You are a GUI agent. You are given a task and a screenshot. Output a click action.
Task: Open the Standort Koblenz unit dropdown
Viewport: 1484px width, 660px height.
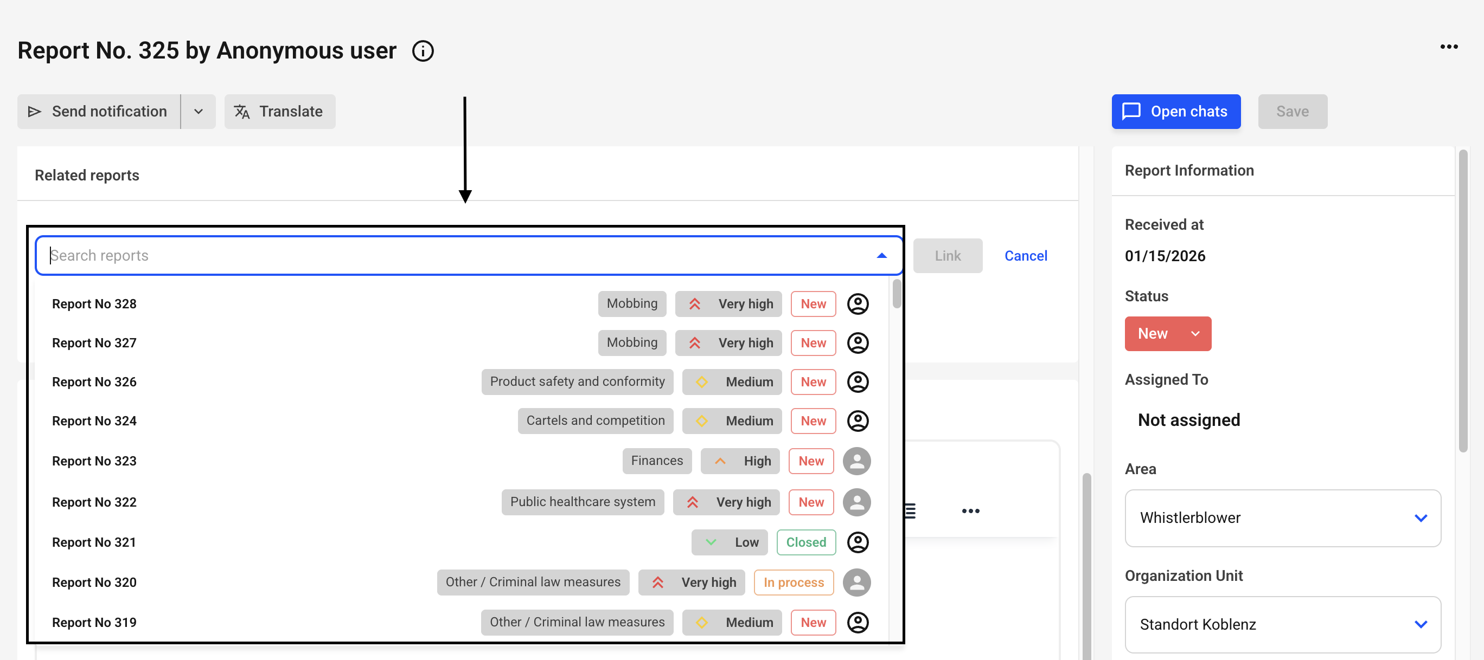point(1282,624)
